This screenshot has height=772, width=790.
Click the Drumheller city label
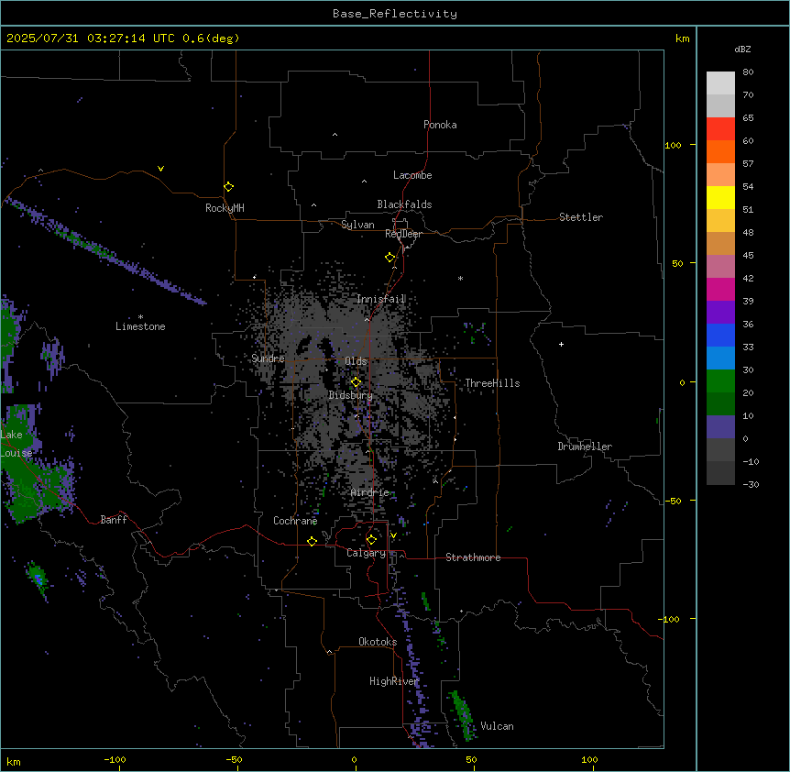585,447
